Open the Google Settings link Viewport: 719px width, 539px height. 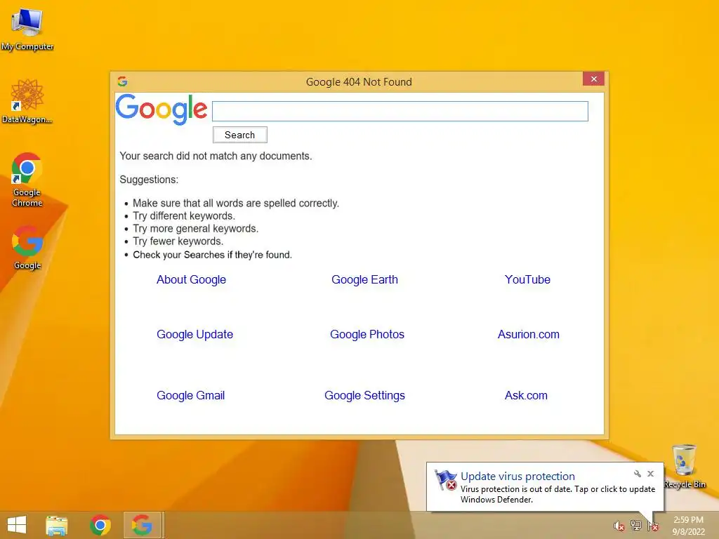coord(364,396)
